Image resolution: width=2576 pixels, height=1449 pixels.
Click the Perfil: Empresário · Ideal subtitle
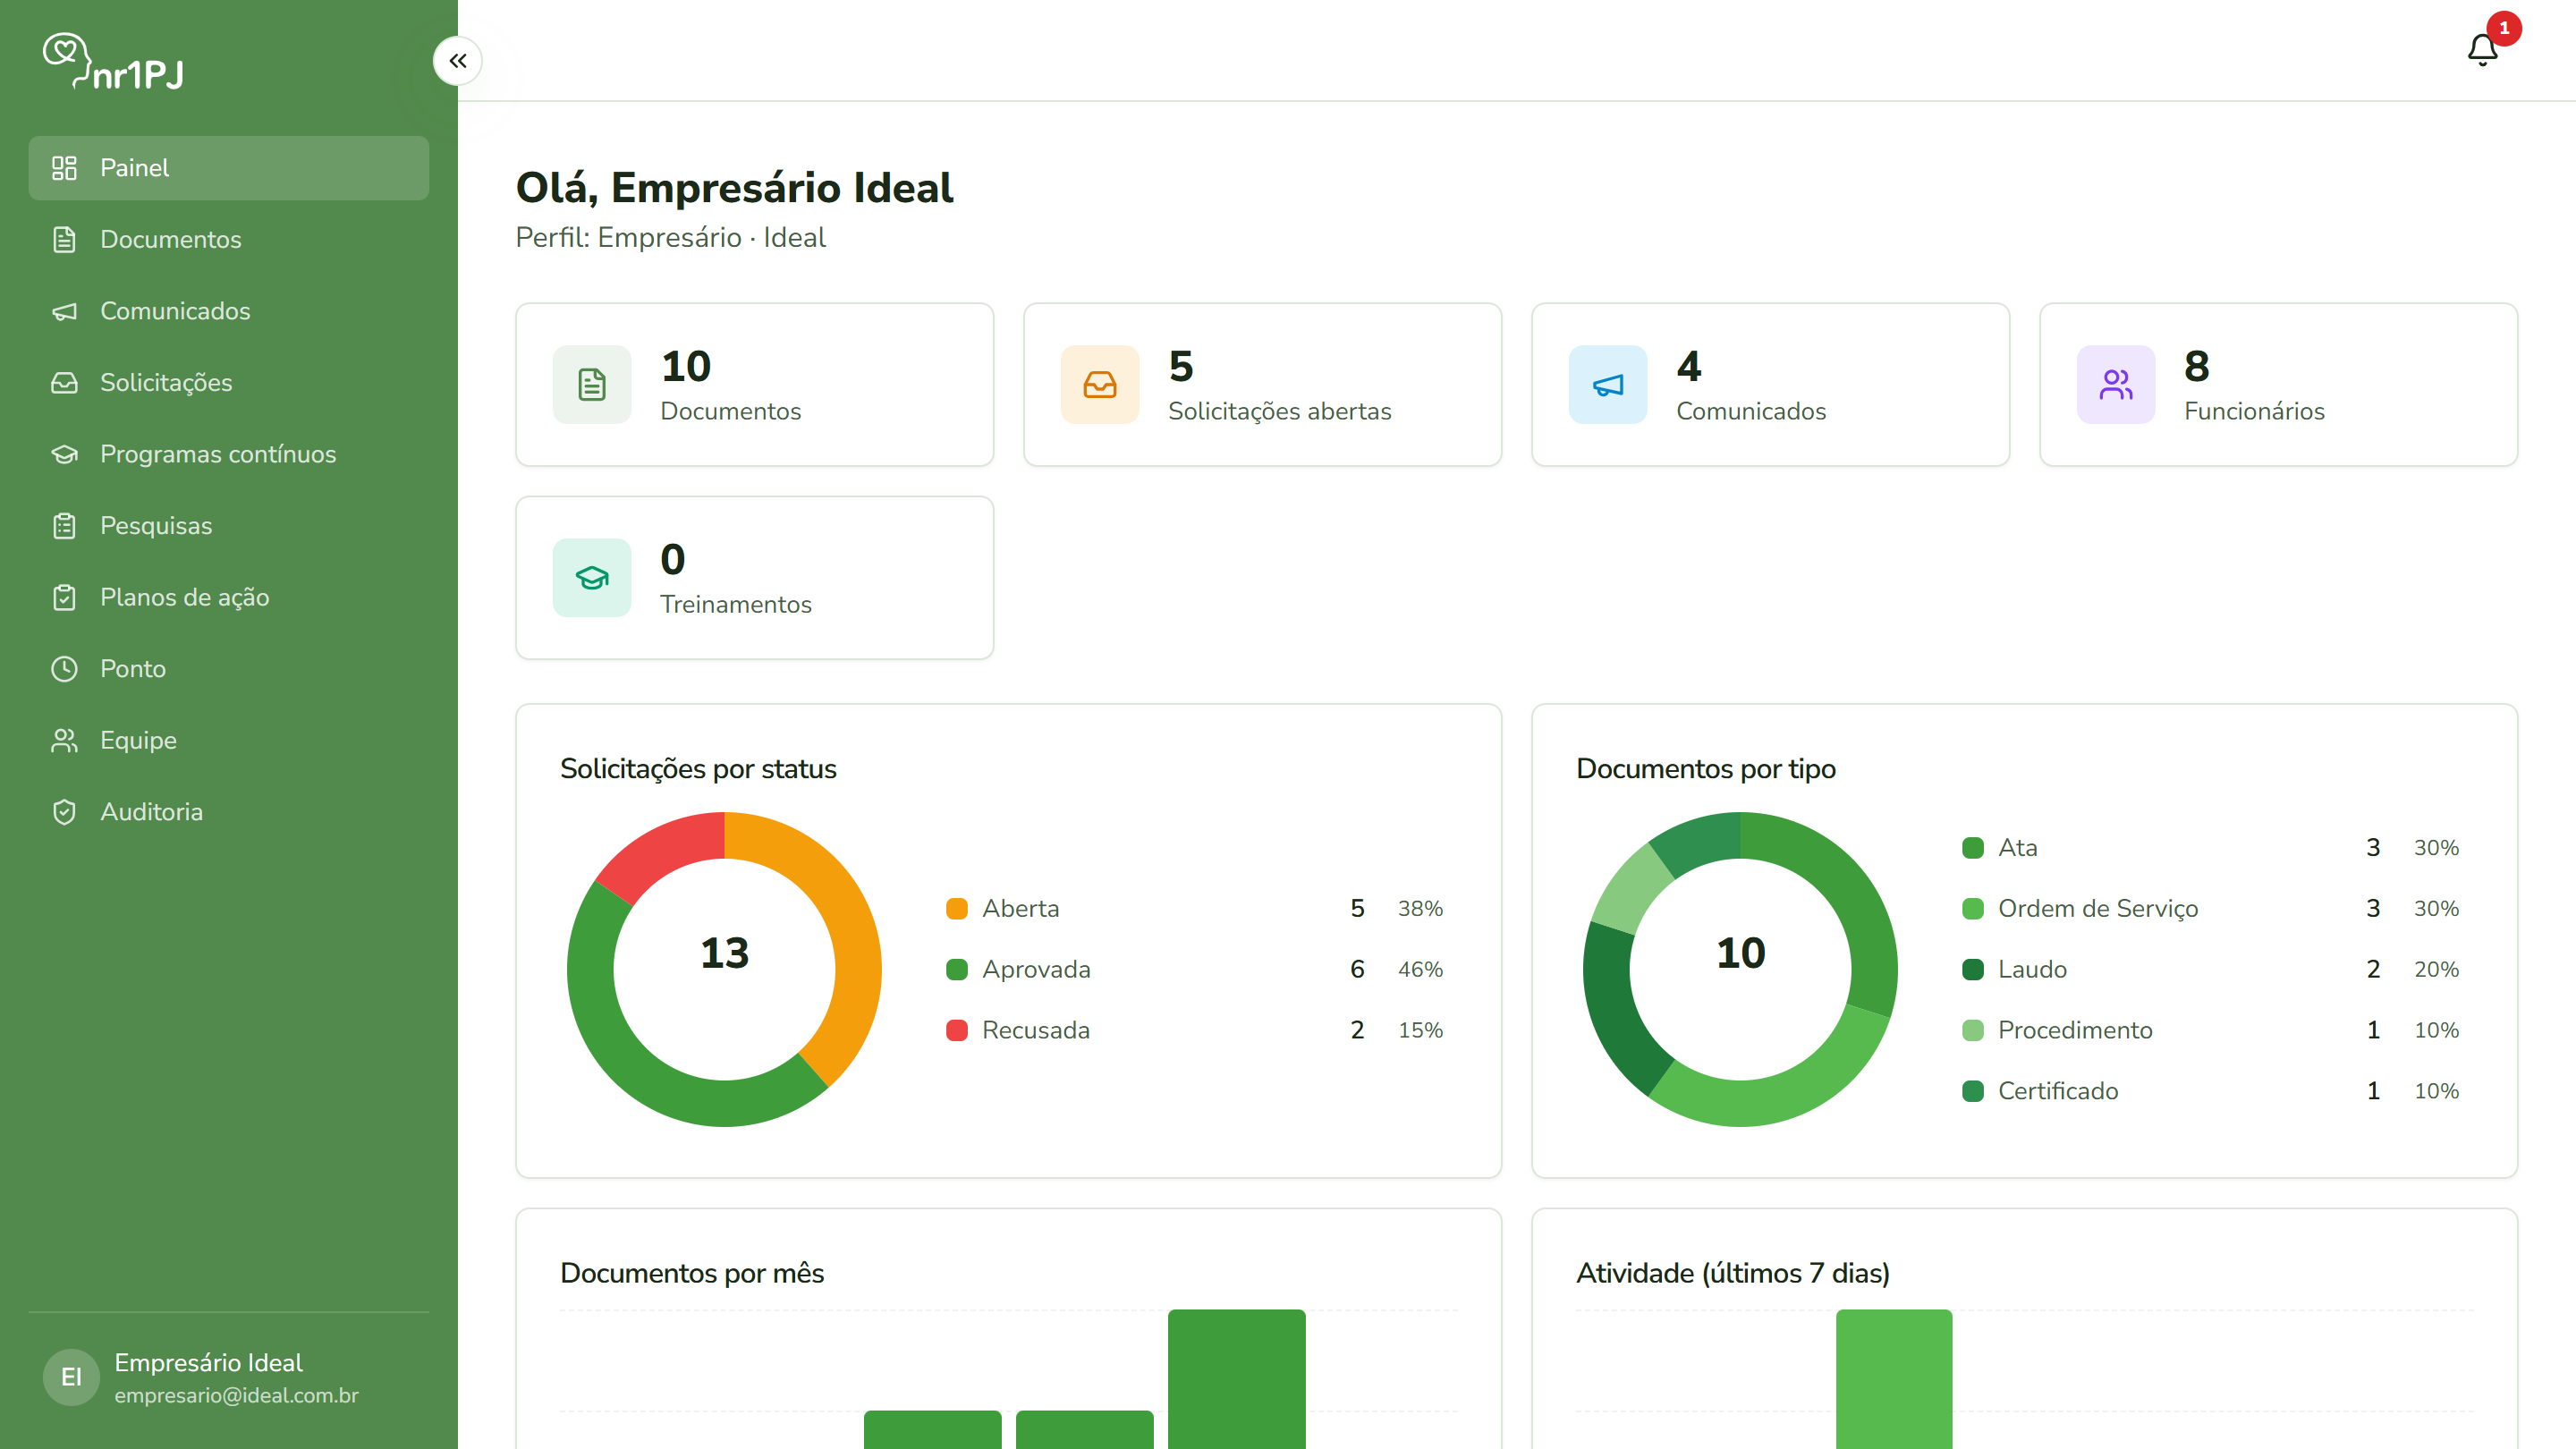tap(670, 238)
